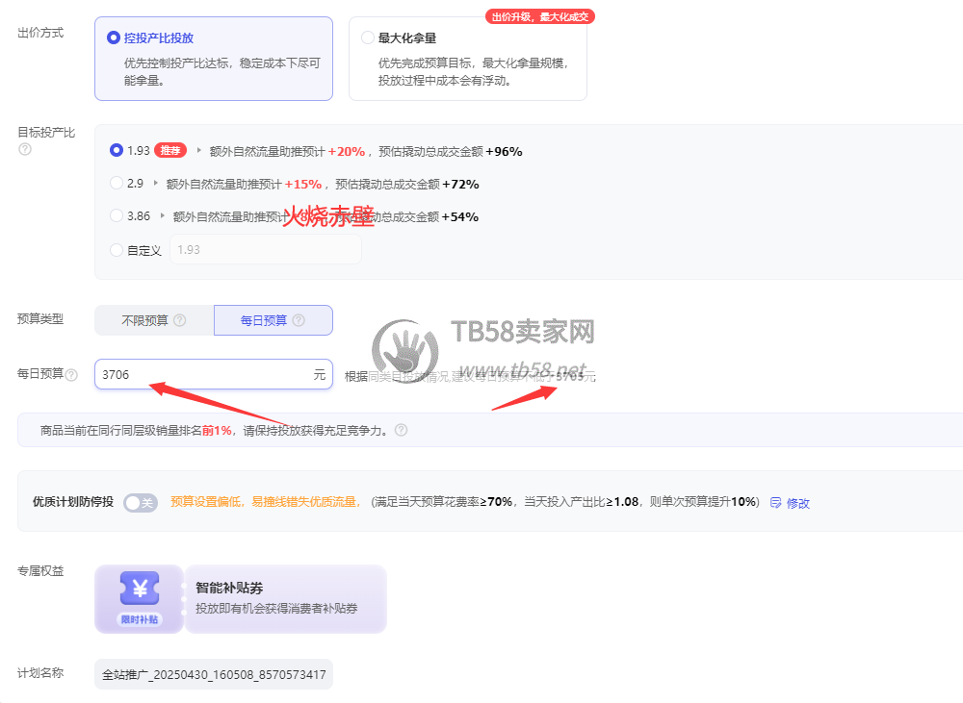Viewport: 963px width, 703px height.
Task: Open the help icon inside 每日预算 tab
Action: [299, 320]
